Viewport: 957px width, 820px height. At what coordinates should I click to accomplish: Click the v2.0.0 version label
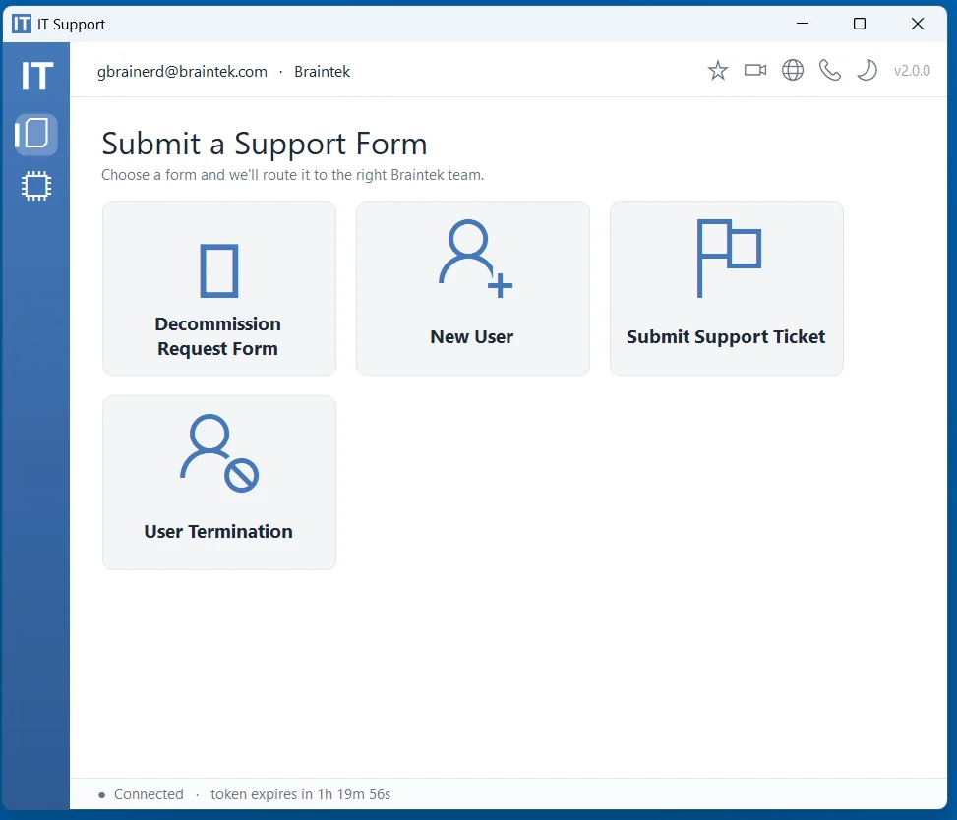(x=912, y=71)
